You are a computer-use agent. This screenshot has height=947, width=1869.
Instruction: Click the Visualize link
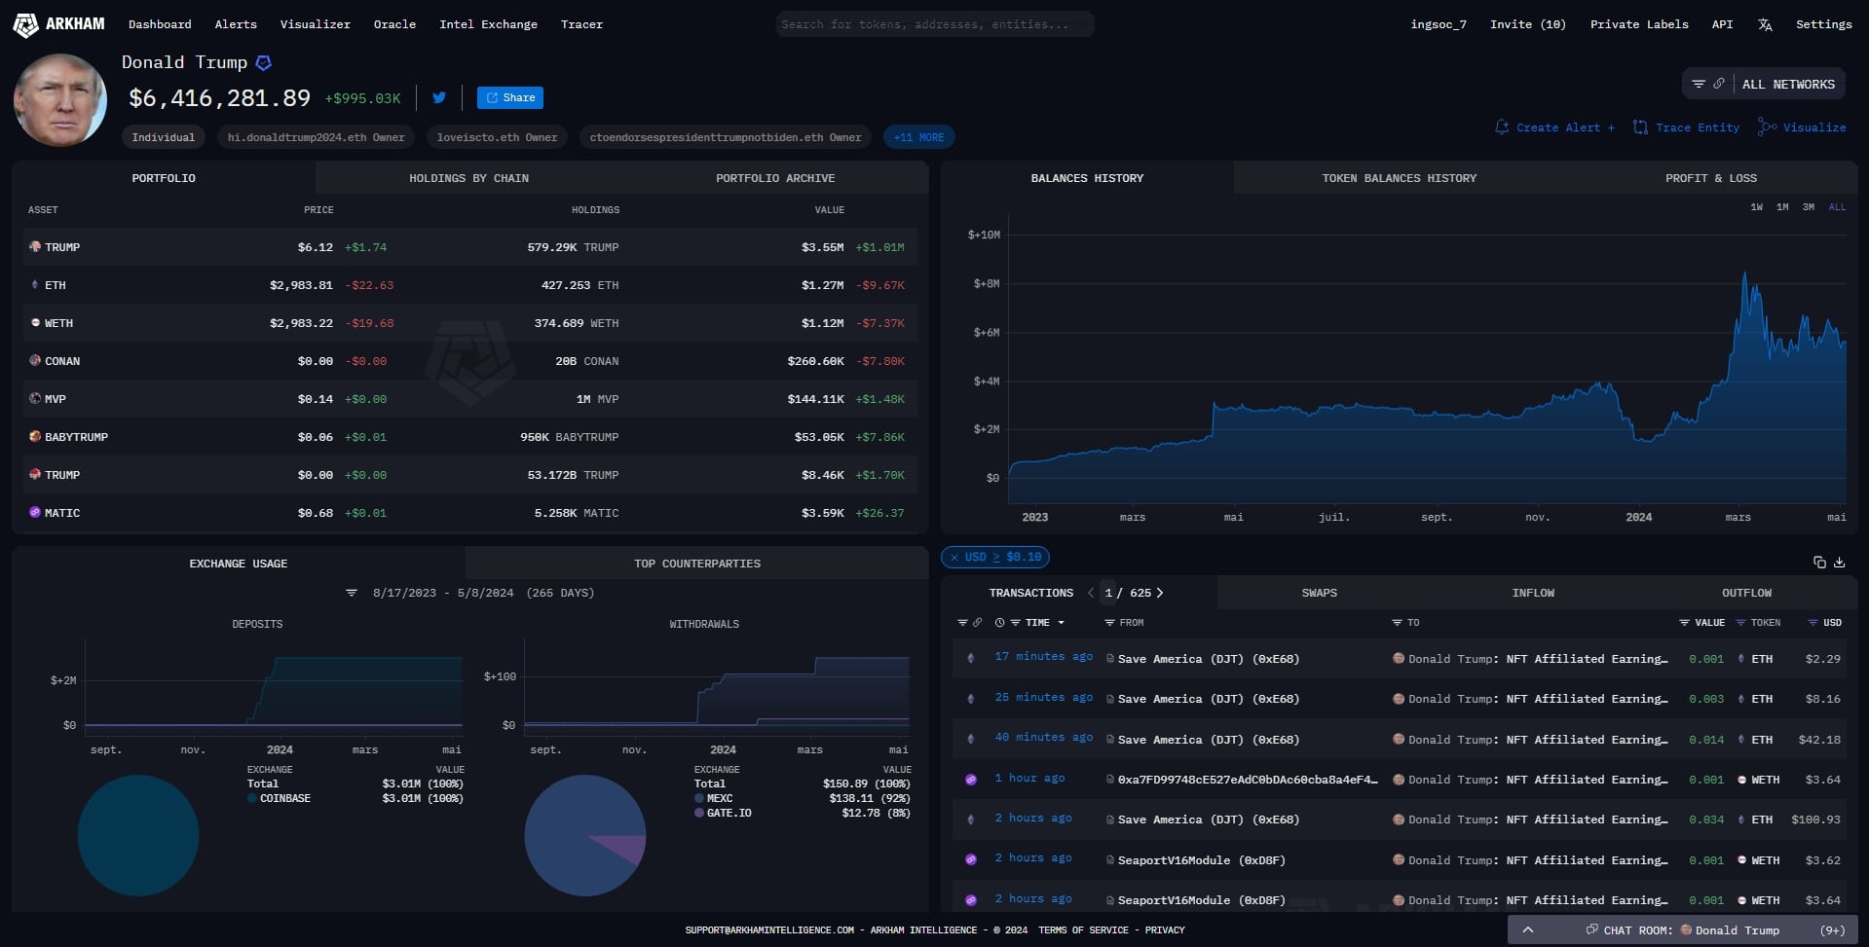pyautogui.click(x=1802, y=127)
